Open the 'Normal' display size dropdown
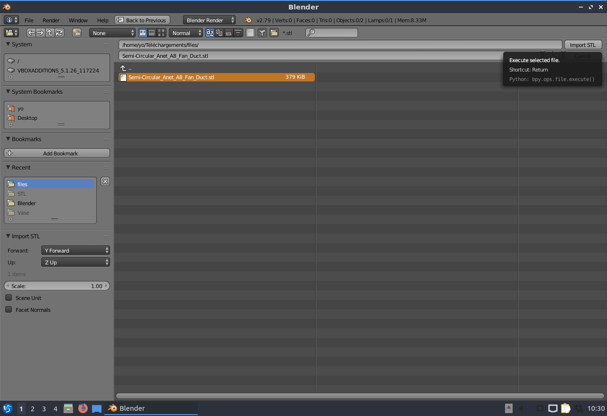The height and width of the screenshot is (416, 607). tap(186, 33)
